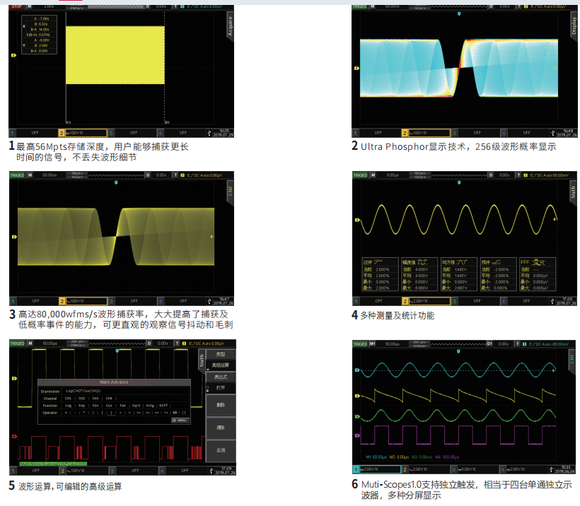Click the 应用 softkey
This screenshot has width=580, height=506.
(221, 450)
